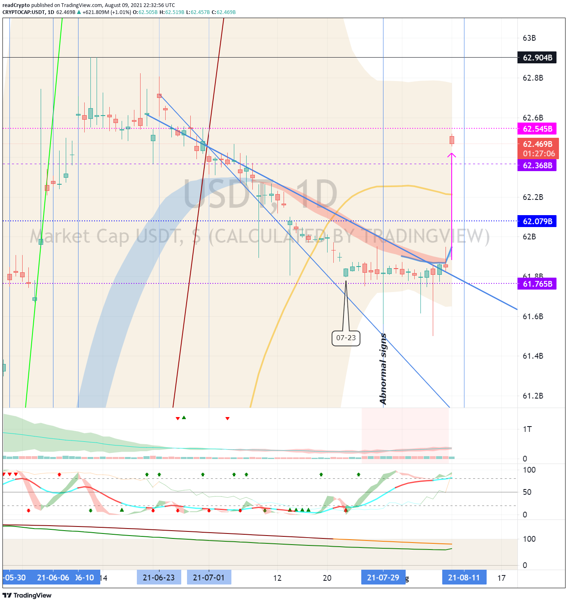The image size is (568, 603).
Task: Select the 21-06-06 date marker
Action: pos(53,577)
